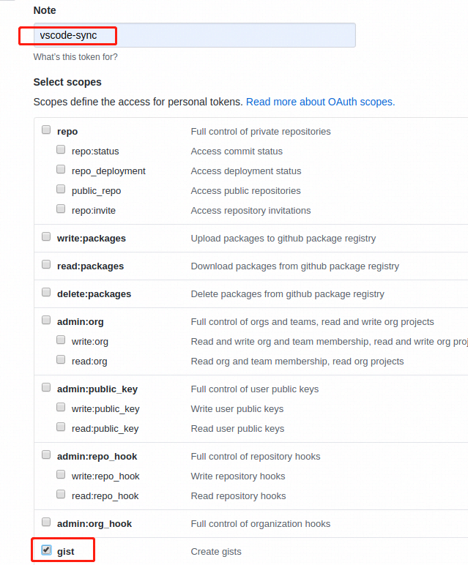The height and width of the screenshot is (565, 468).
Task: Enable delete:packages scope checkbox
Action: (46, 293)
